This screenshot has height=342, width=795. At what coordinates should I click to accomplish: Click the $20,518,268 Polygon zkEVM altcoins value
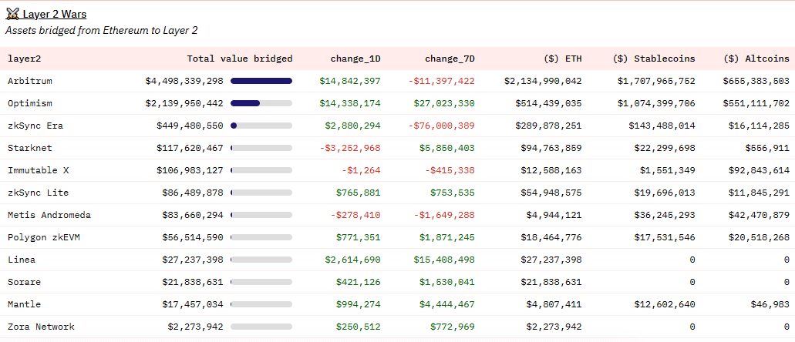click(759, 237)
